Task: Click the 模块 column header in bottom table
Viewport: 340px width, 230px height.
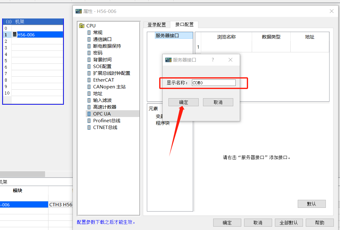Action: click(18, 191)
